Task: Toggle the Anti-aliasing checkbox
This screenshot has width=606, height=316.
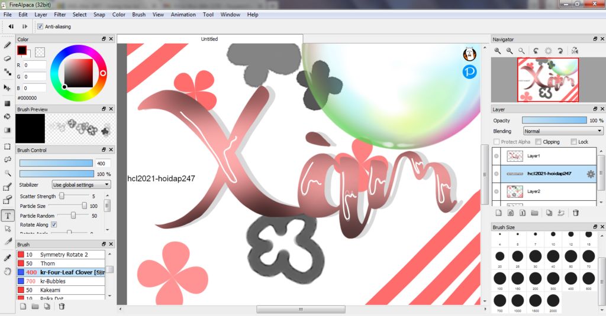Action: click(40, 27)
